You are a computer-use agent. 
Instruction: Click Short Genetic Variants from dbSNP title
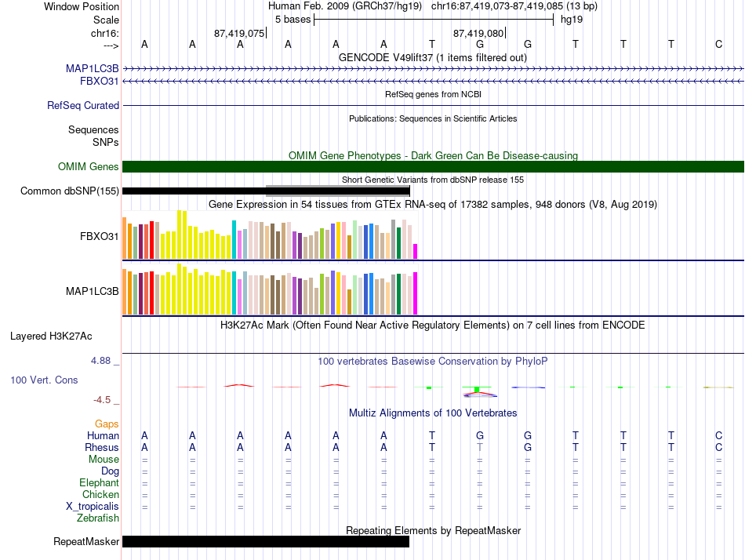tap(433, 180)
